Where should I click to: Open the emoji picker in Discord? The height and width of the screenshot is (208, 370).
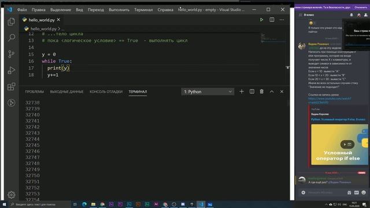point(364,192)
